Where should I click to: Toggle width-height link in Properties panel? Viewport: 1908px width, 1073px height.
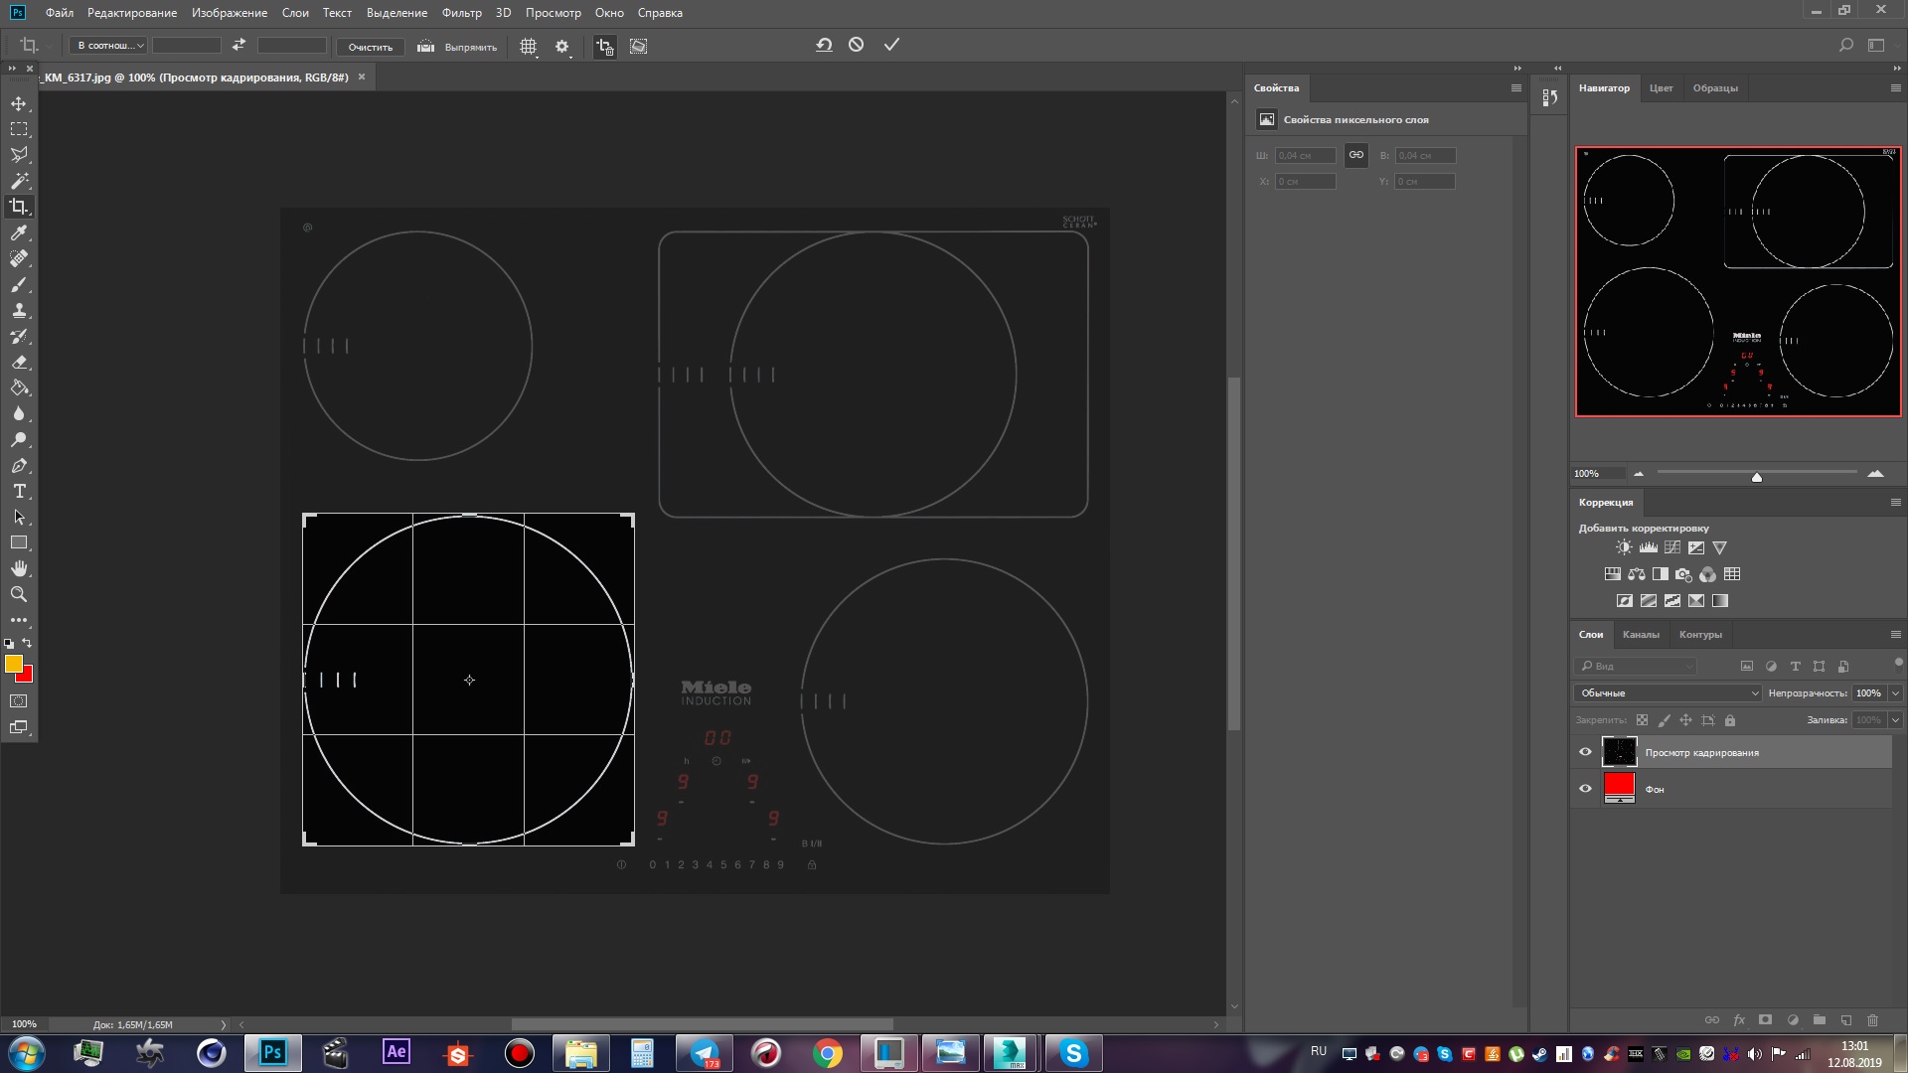coord(1355,155)
